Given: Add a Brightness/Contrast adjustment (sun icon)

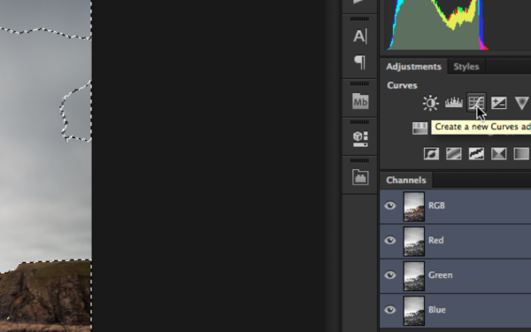Looking at the screenshot, I should [x=431, y=103].
